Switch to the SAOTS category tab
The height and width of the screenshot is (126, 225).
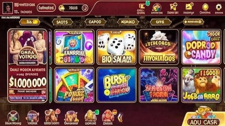point(62,22)
